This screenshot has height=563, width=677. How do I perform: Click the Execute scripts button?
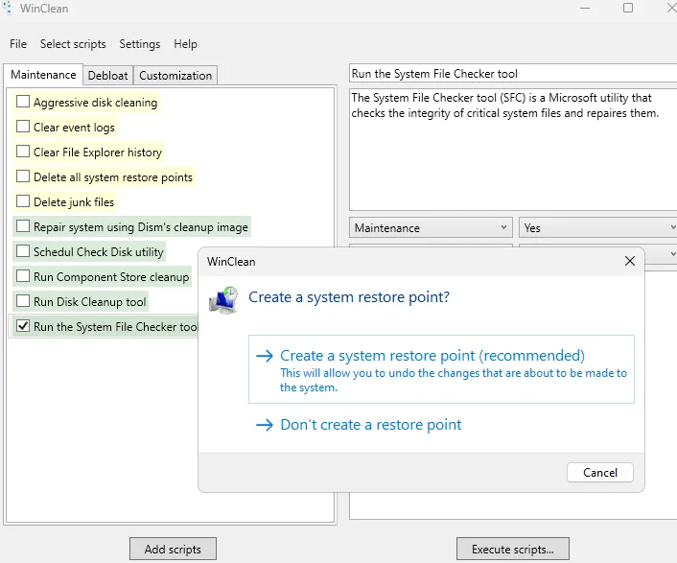(512, 550)
